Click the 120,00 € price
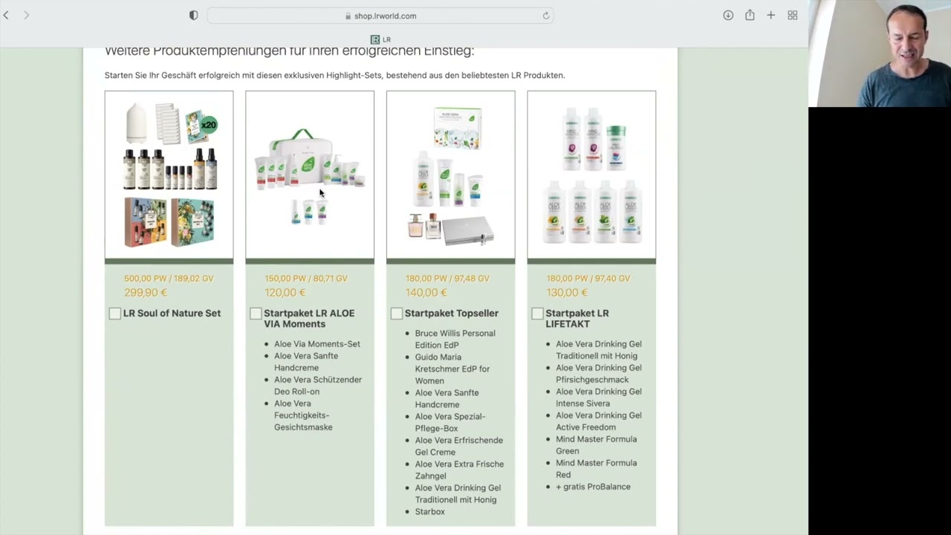This screenshot has width=951, height=535. click(x=285, y=293)
